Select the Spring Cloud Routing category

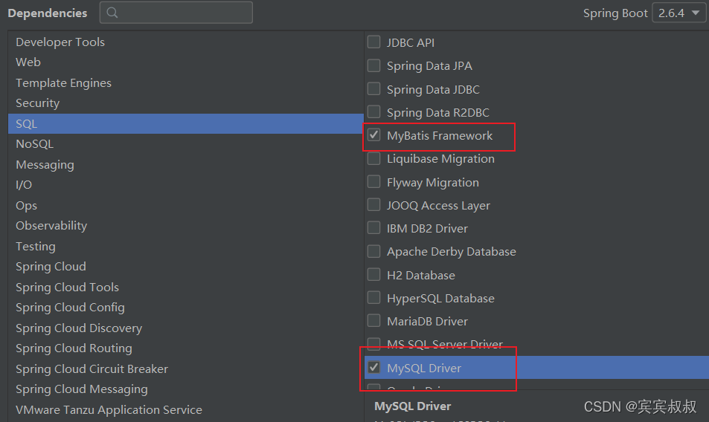[186, 348]
